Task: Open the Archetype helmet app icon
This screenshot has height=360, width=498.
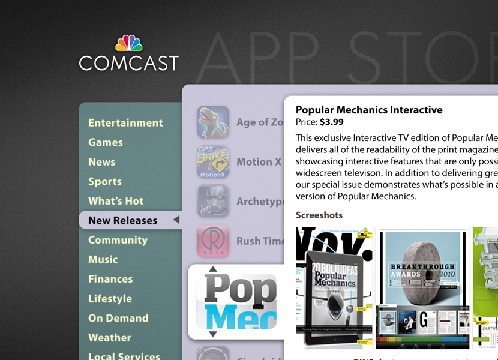Action: (x=213, y=201)
